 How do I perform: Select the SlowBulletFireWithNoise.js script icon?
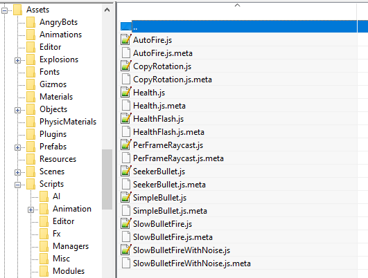click(x=126, y=250)
